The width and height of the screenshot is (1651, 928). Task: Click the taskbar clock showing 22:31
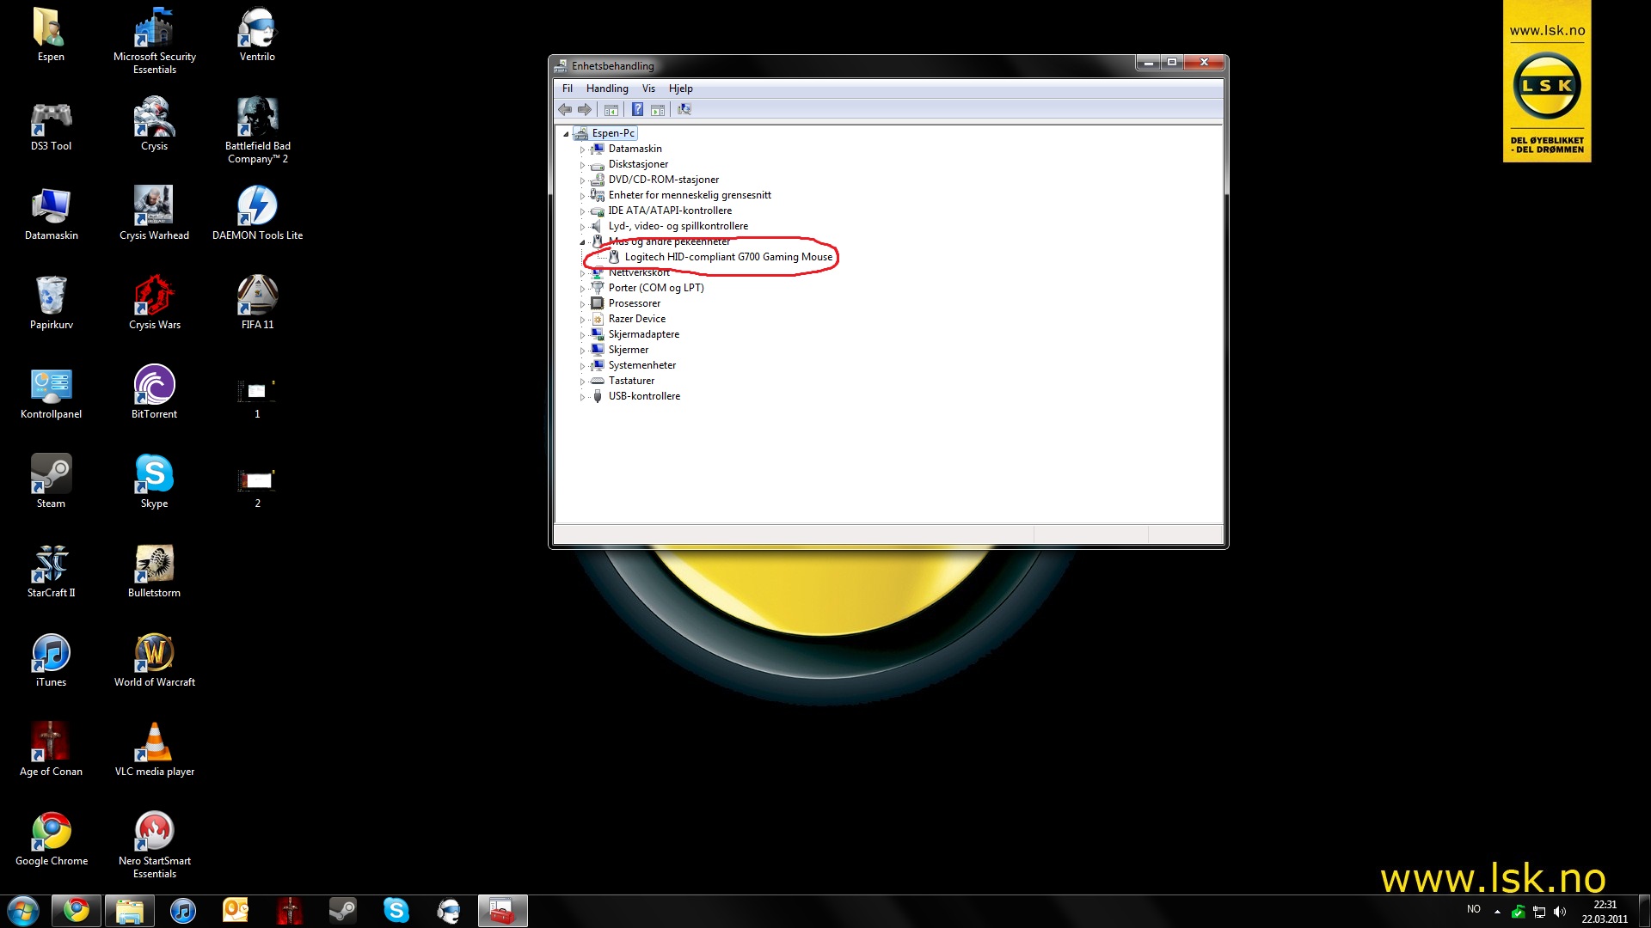(x=1605, y=912)
